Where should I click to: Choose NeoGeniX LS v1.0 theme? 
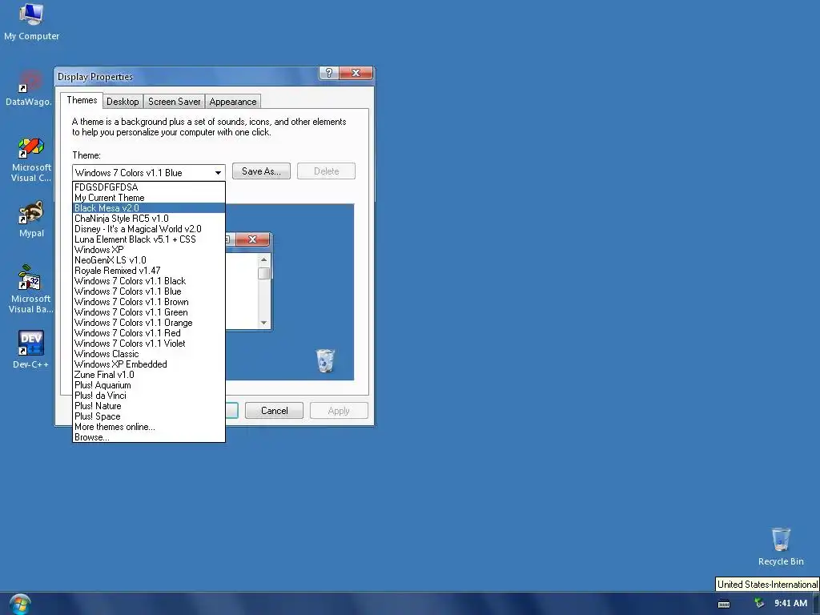pos(148,260)
